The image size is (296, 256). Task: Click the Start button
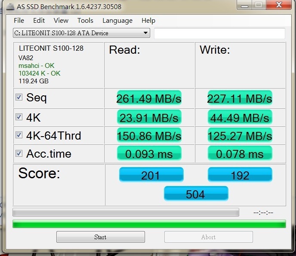(101, 237)
